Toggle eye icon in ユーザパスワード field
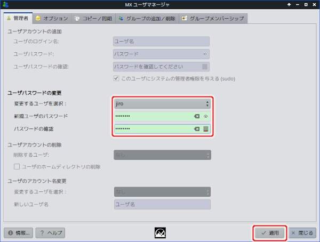The image size is (320, 242). click(x=205, y=54)
